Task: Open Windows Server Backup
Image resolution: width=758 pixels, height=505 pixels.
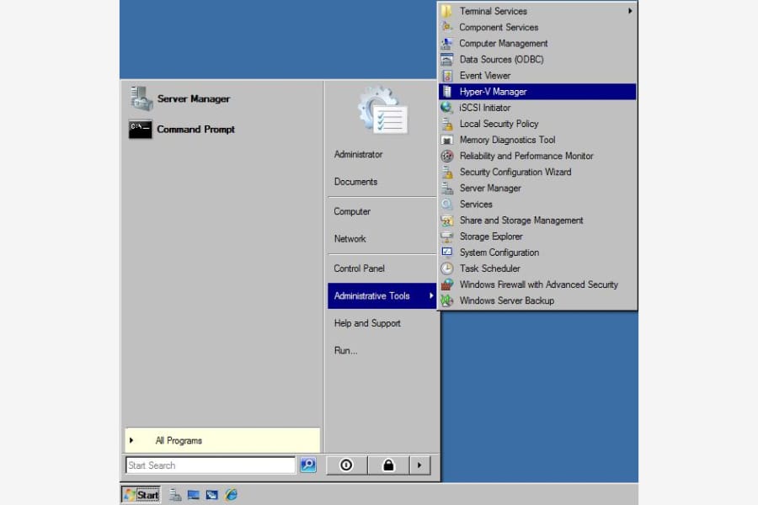Action: [506, 300]
